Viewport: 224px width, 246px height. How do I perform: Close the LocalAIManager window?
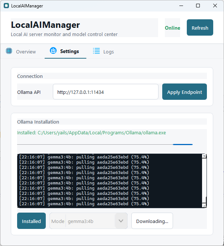click(x=215, y=6)
